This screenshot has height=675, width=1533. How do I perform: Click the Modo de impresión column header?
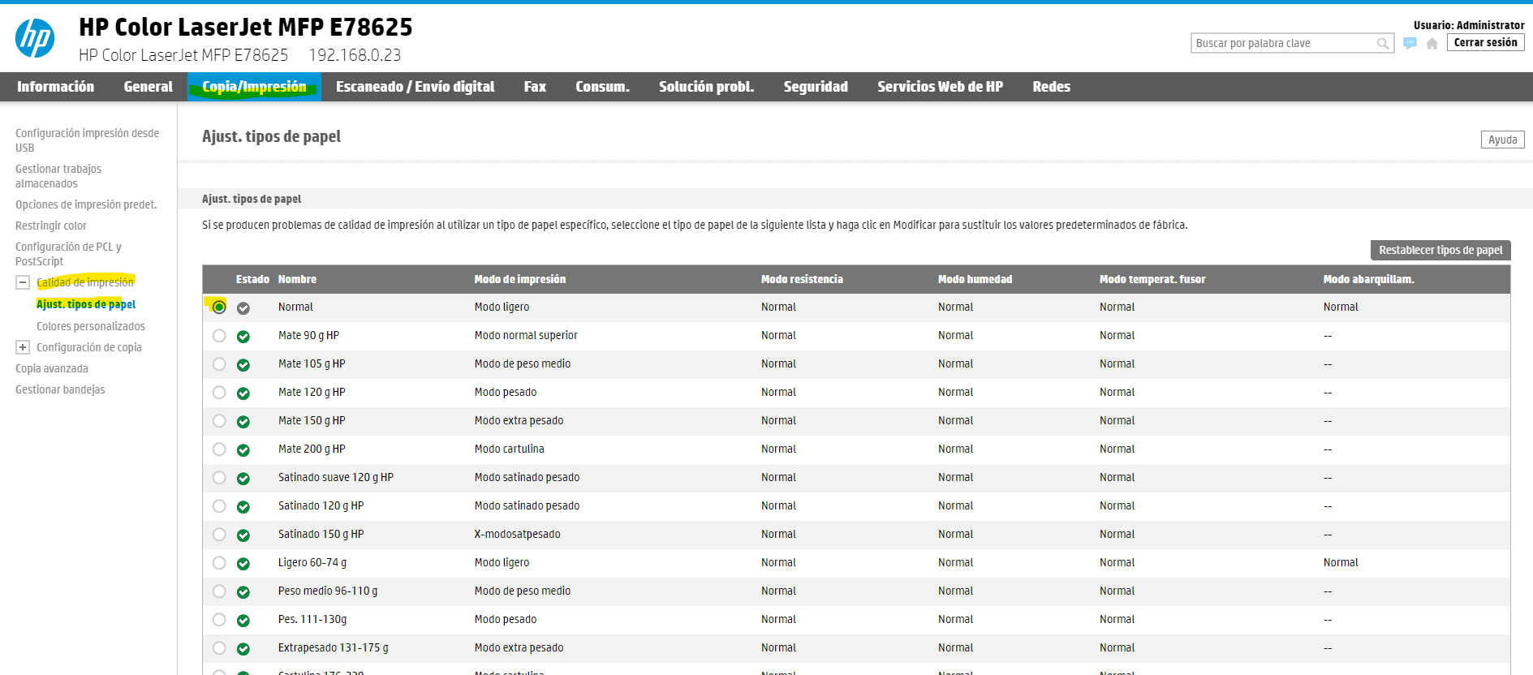point(520,279)
